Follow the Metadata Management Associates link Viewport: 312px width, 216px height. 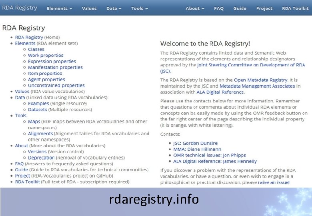tap(257, 86)
